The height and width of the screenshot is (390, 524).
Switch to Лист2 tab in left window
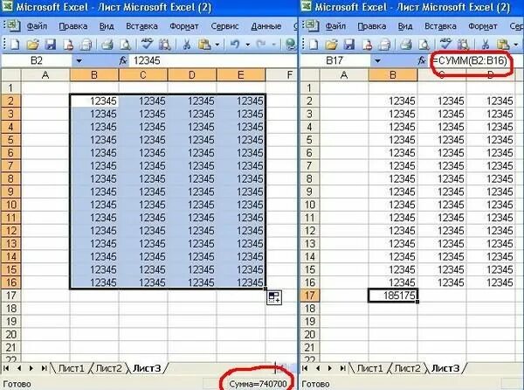(108, 368)
